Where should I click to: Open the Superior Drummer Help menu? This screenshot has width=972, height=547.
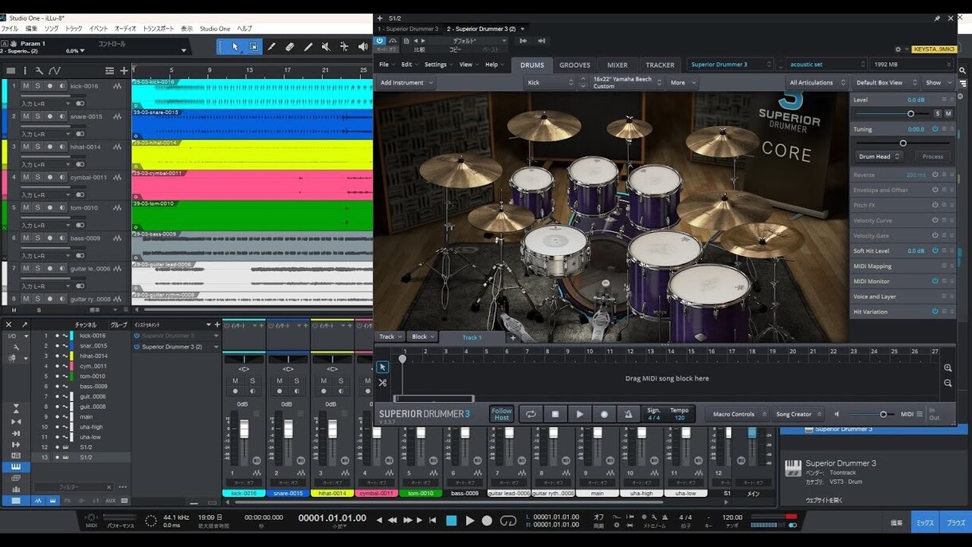tap(494, 65)
